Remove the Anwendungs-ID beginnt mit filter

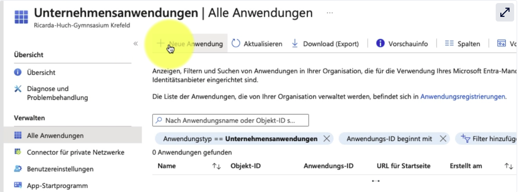pos(443,139)
